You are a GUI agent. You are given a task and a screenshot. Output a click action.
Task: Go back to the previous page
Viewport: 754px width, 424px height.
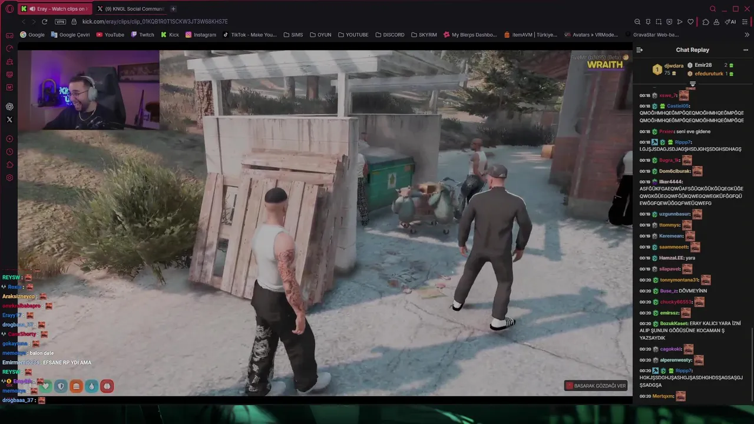23,22
